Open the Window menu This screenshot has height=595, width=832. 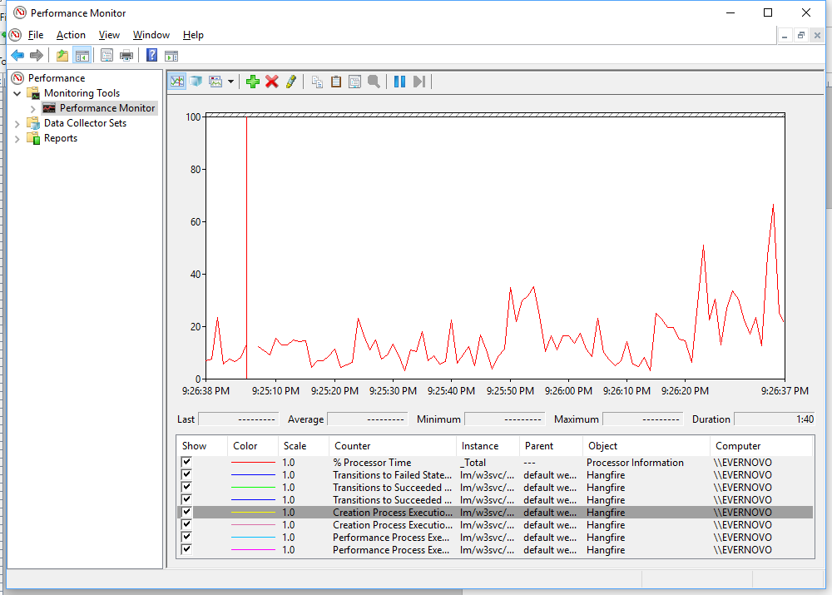click(x=151, y=35)
